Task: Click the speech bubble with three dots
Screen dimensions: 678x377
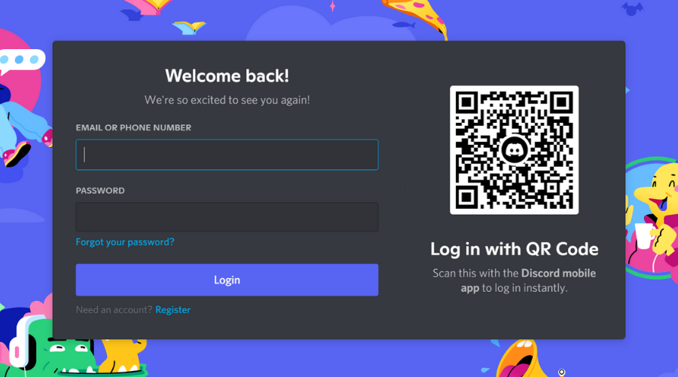Action: [22, 60]
